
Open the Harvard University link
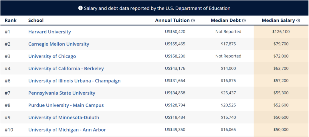[x=49, y=32]
